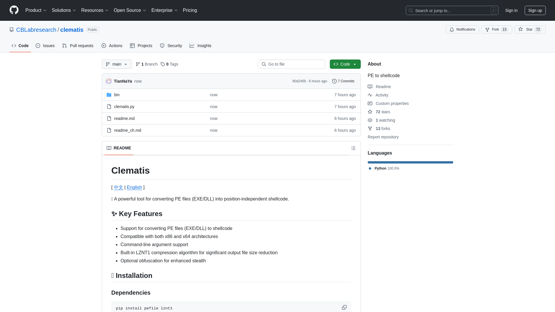Switch to the Actions tab
Screen dimensions: 555x312
click(112, 46)
